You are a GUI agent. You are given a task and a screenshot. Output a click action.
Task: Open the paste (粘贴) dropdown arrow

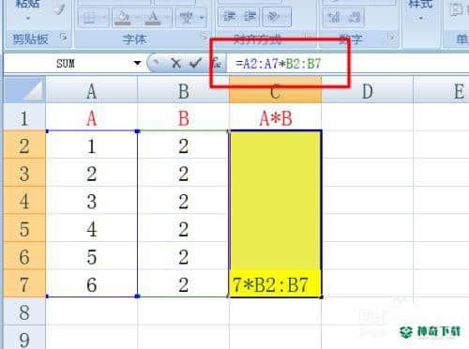[x=28, y=19]
